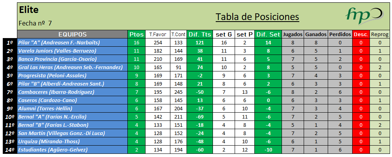Screen dimensions: 392x157
Task: Click the red "Desc." column header
Action: pyautogui.click(x=361, y=35)
